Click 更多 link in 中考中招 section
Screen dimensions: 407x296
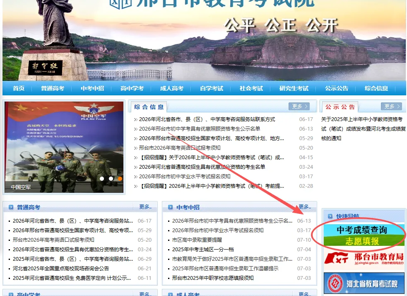tap(305, 207)
